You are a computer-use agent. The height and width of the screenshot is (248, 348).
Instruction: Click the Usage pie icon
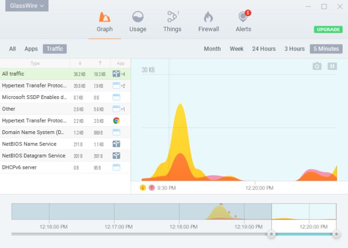[x=138, y=17]
